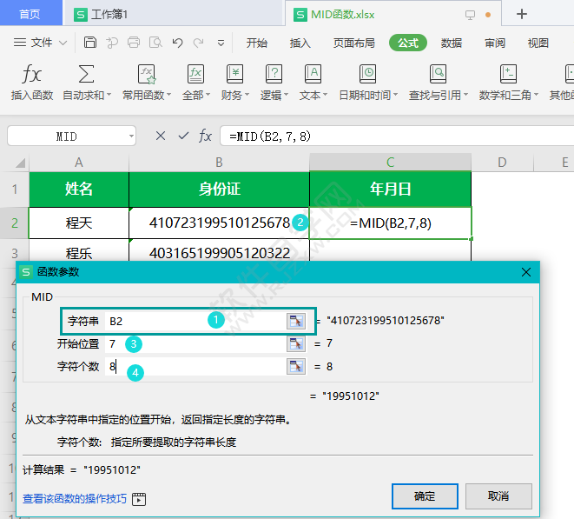Select row 1 header
Viewport: 574px width, 519px height.
point(15,190)
